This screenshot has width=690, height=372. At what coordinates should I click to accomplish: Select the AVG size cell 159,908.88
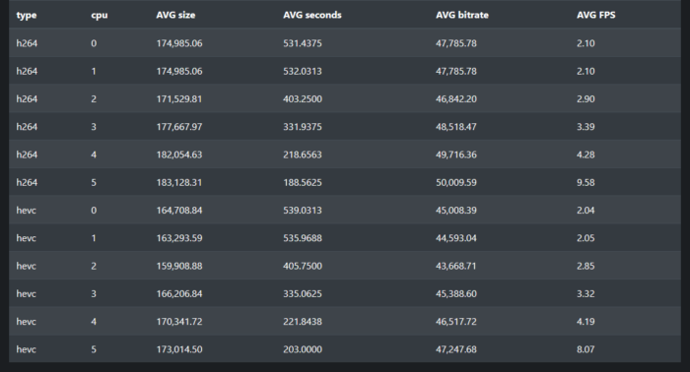point(179,266)
